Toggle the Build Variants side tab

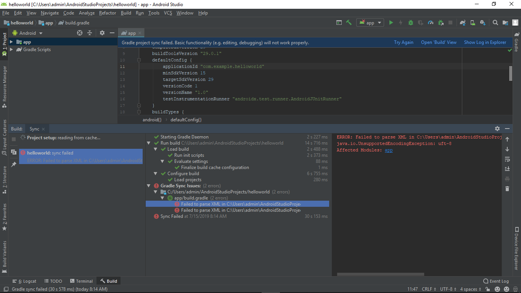(x=4, y=257)
